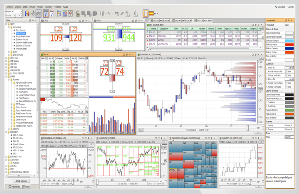Click the candlestick chart icon in toolbar
Image resolution: width=299 pixels, height=194 pixels.
click(27, 13)
